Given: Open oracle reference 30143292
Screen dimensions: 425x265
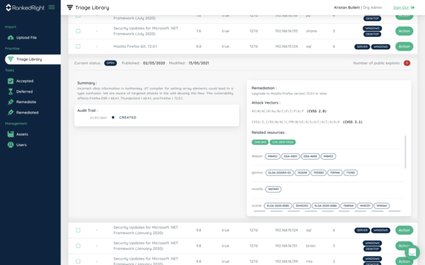Looking at the screenshot, I should click(x=302, y=206).
